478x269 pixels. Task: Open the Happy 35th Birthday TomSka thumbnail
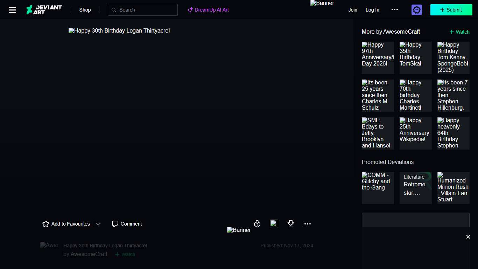click(x=415, y=58)
